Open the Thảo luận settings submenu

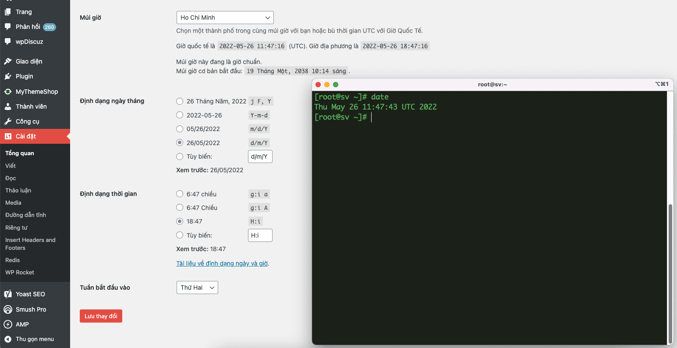click(18, 190)
